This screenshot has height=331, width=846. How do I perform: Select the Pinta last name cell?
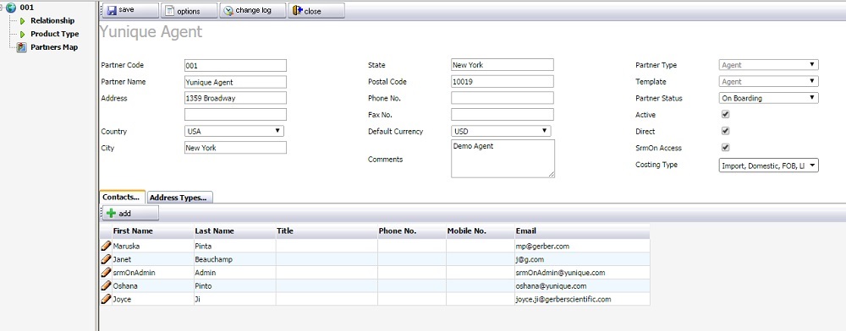pyautogui.click(x=234, y=246)
